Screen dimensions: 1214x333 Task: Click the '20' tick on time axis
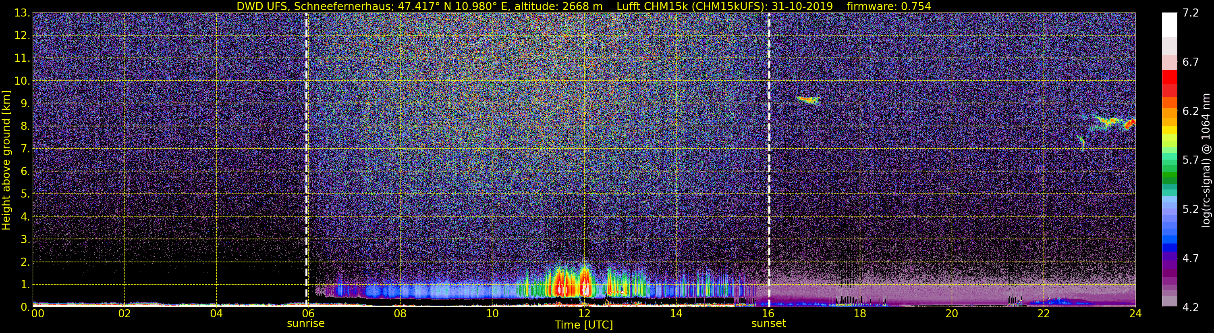point(952,314)
